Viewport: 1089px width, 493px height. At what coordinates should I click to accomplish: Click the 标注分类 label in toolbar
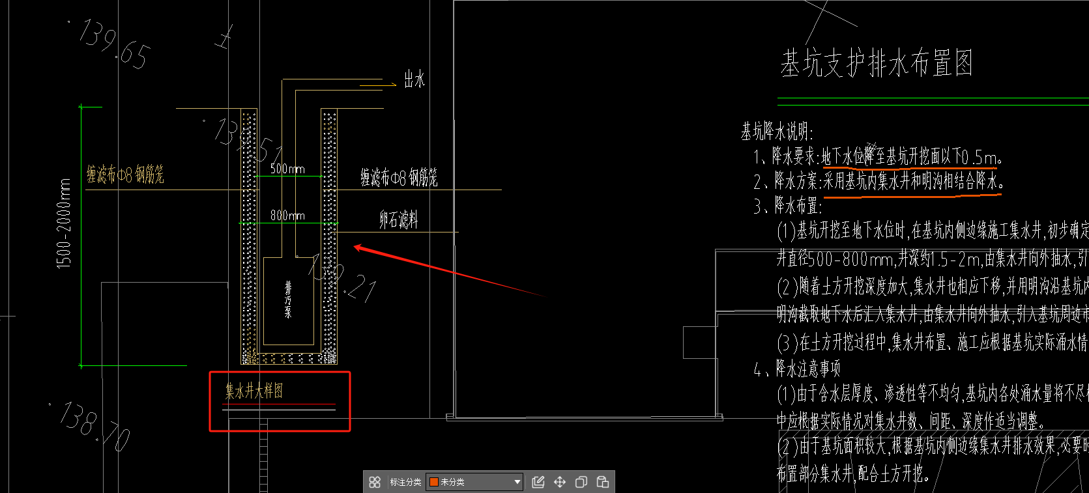405,482
